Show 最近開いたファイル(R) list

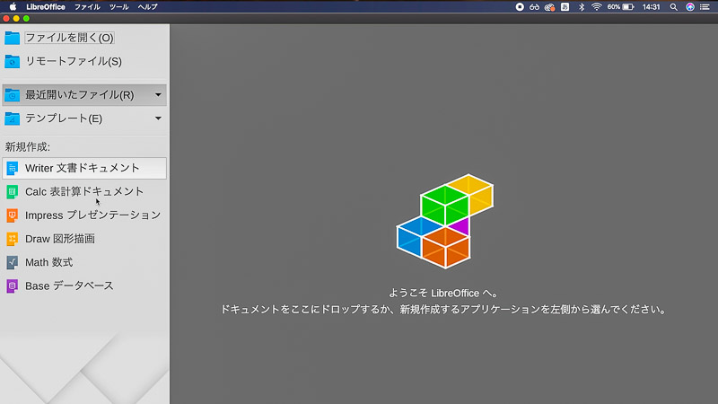point(84,95)
